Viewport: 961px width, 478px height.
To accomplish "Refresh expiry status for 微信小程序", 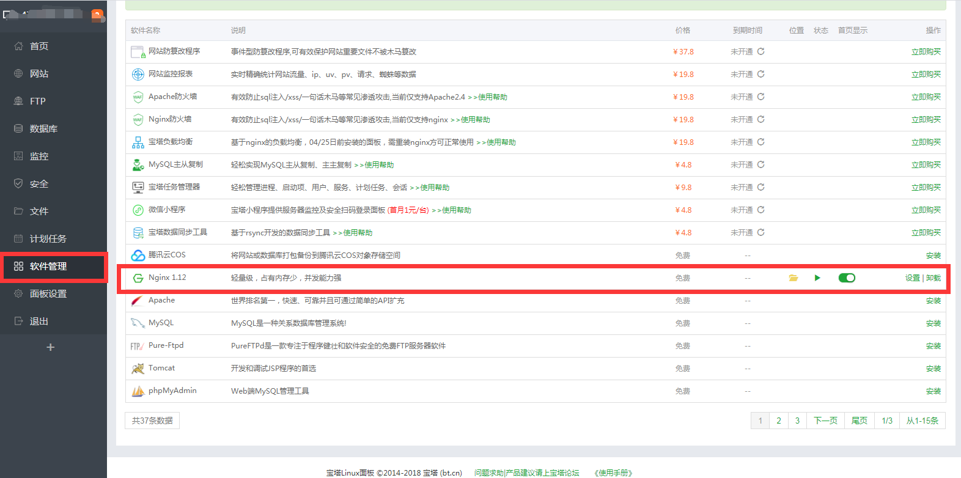I will point(761,210).
